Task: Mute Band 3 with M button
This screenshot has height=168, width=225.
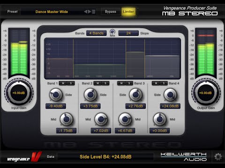Action: coord(121,84)
